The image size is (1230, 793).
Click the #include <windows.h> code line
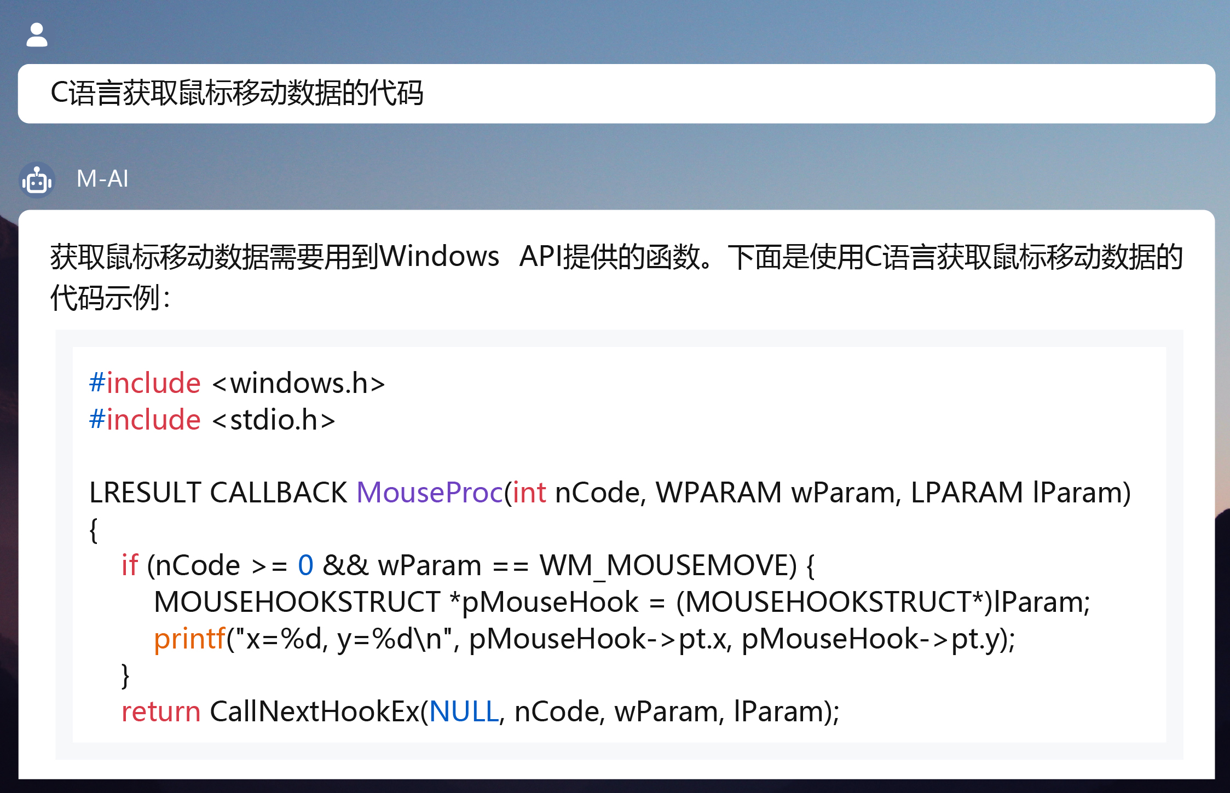coord(237,383)
